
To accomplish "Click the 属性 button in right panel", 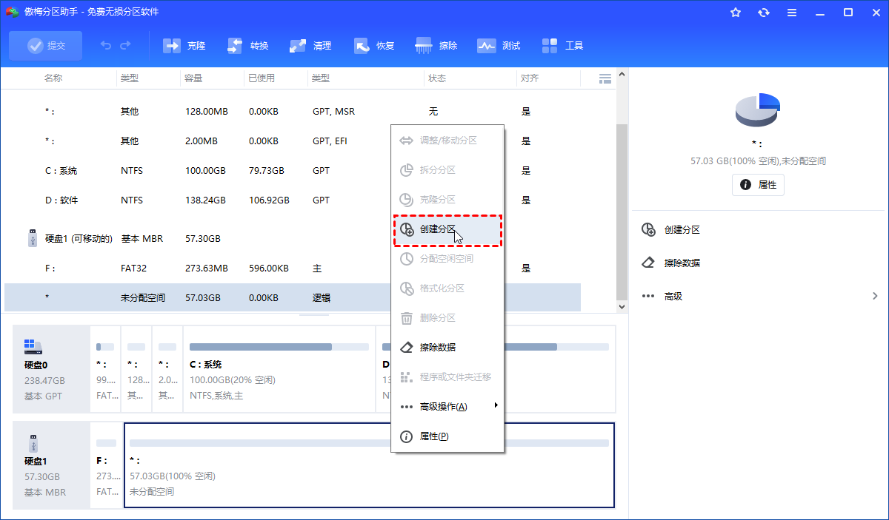I will [x=758, y=185].
